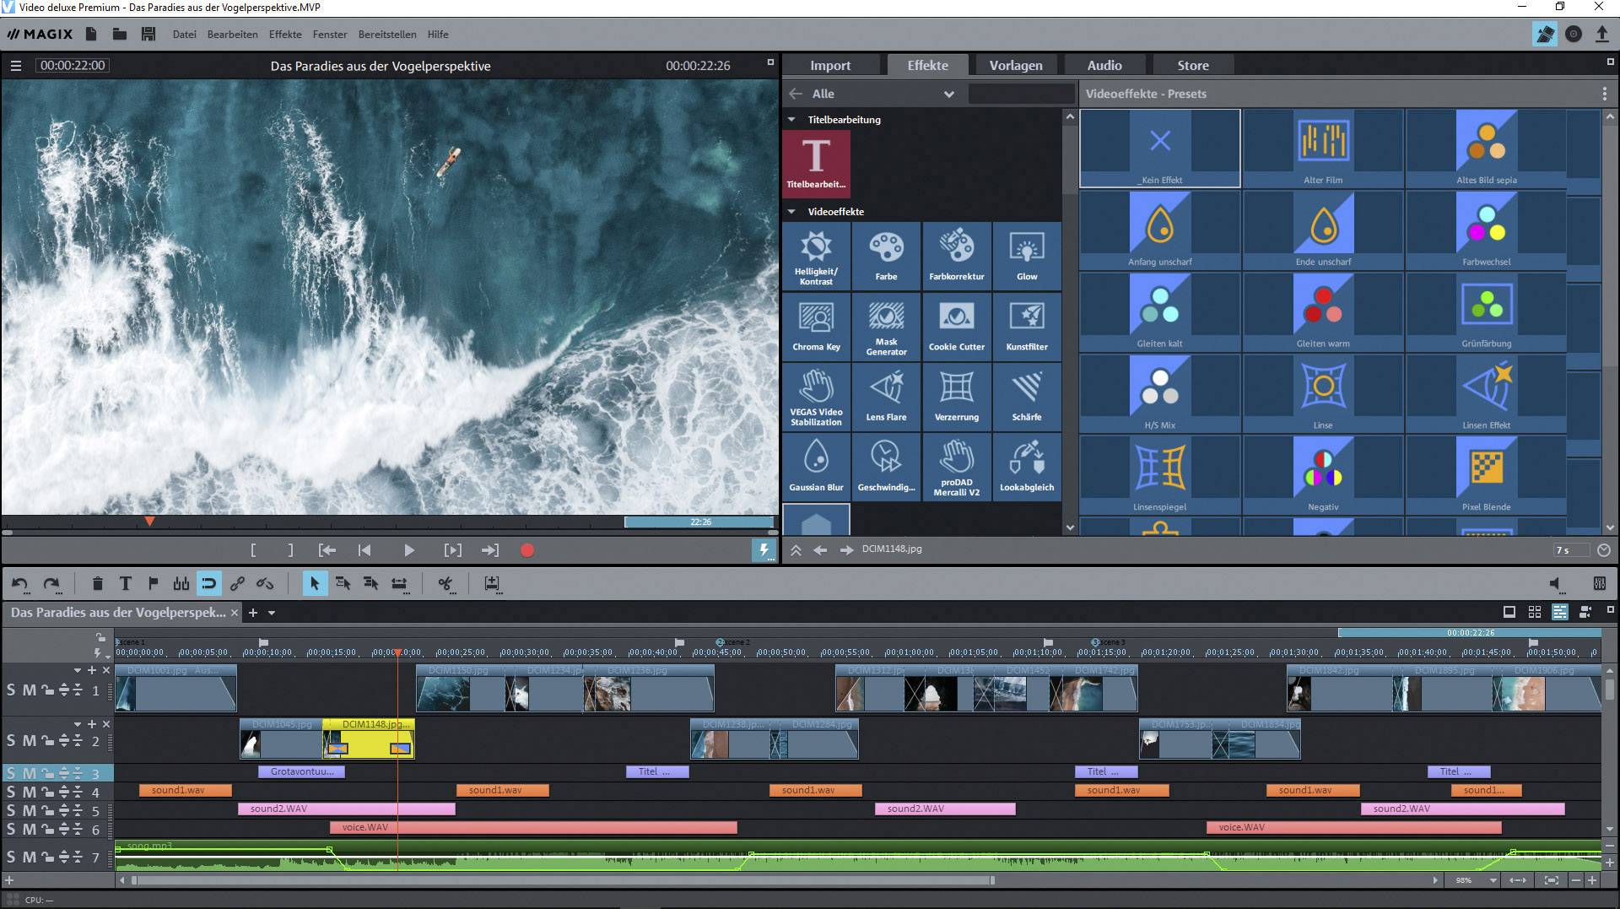Open the Farbkorrektur effect
Image resolution: width=1620 pixels, height=909 pixels.
coord(957,257)
